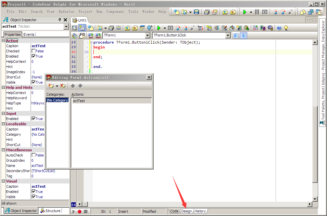This screenshot has width=327, height=216.
Task: Click Step Over icon in main toolbar
Action: (283, 12)
